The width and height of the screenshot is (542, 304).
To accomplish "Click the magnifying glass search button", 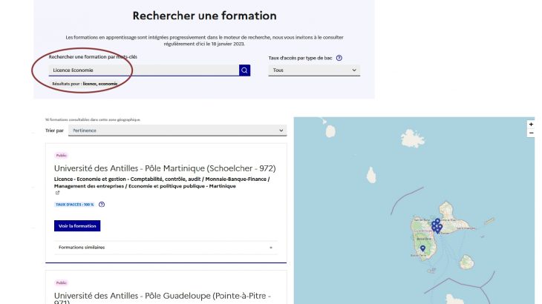I will (x=244, y=70).
